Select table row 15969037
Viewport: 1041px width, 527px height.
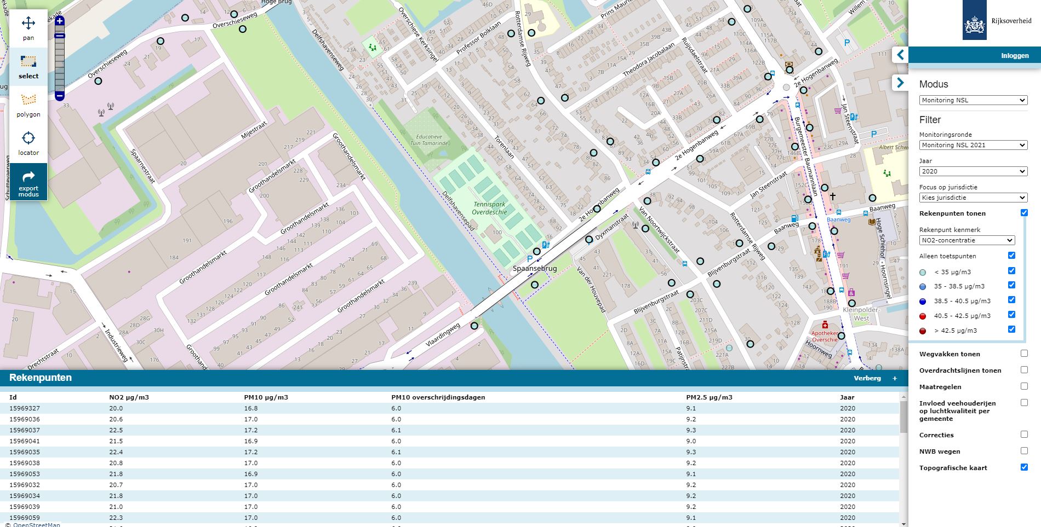[x=449, y=430]
